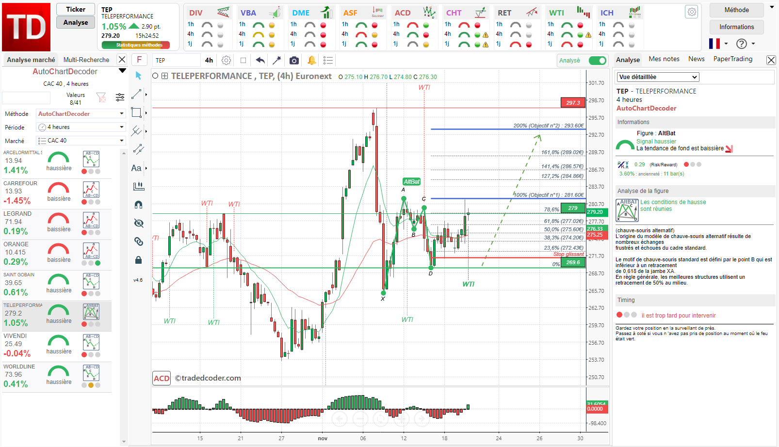
Task: Click the TEP ticker input field
Action: tap(177, 60)
